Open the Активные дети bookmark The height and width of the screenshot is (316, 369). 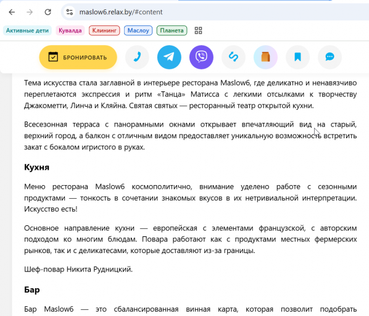(27, 31)
